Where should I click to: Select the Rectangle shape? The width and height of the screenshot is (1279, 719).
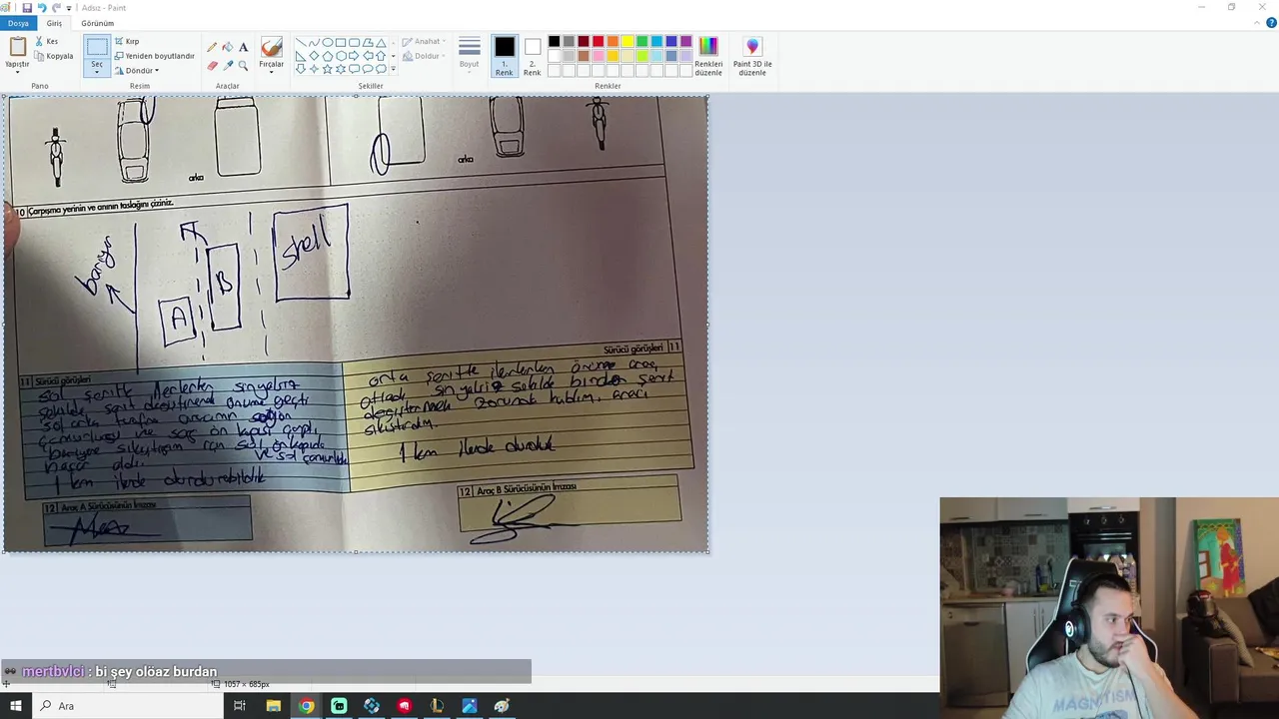(341, 43)
